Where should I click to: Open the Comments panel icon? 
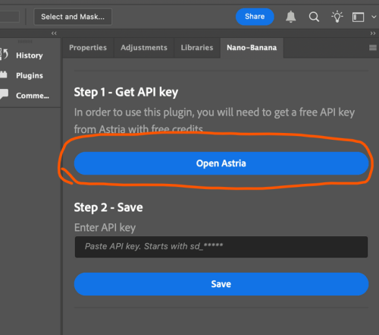[4, 94]
